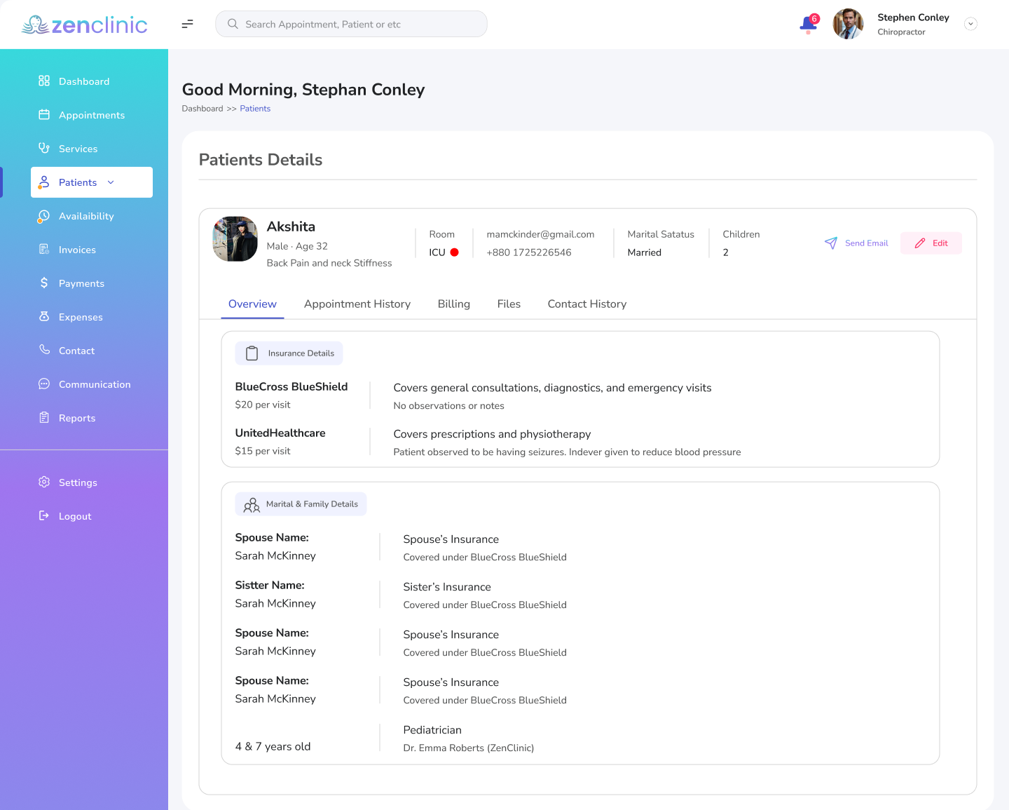Open the Files tab

click(509, 304)
